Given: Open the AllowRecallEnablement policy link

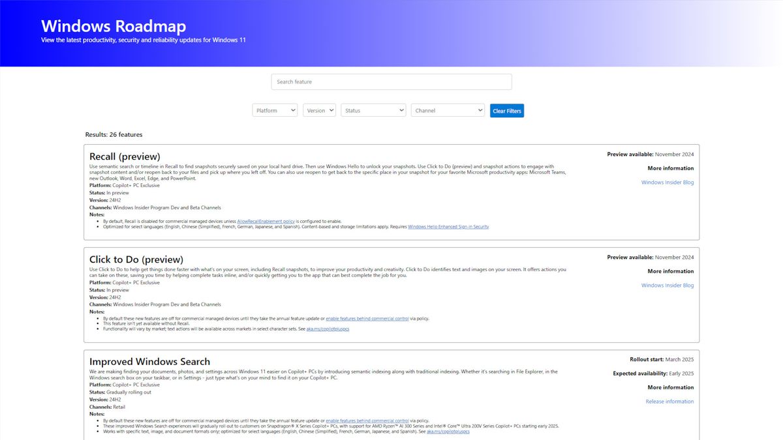Looking at the screenshot, I should [266, 221].
